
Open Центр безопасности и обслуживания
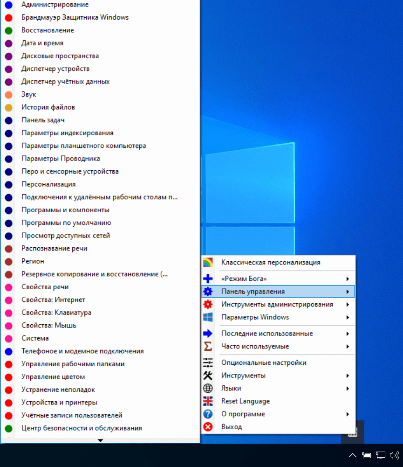[100, 428]
